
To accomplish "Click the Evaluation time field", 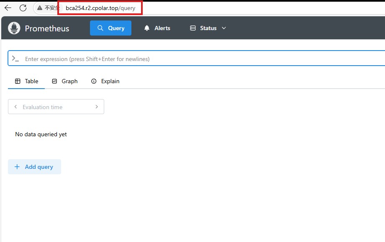I will (x=55, y=107).
